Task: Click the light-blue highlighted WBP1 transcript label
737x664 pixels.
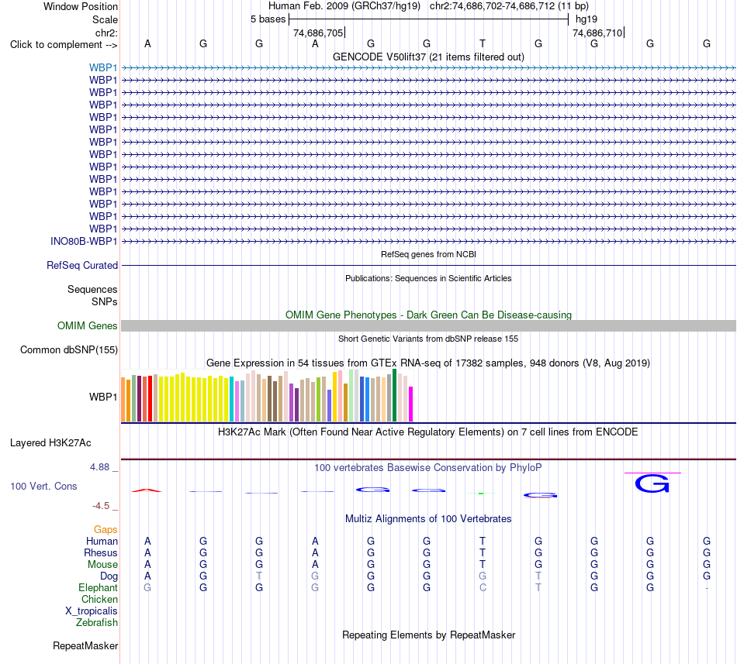Action: pos(103,68)
